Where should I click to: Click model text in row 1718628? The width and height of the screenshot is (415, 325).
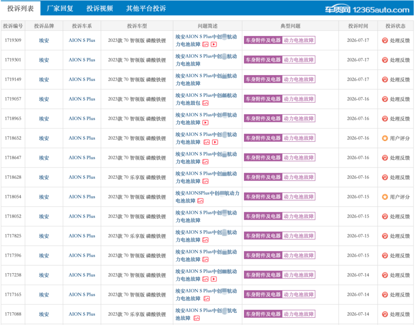137,177
